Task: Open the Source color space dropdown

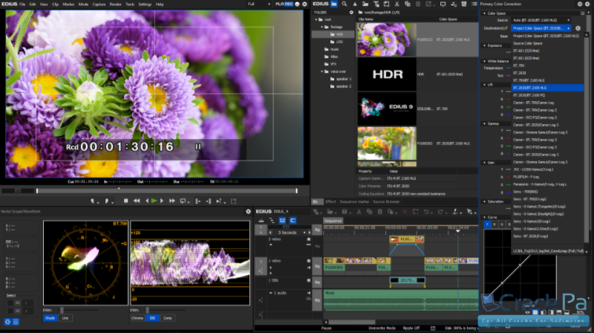Action: [x=541, y=20]
